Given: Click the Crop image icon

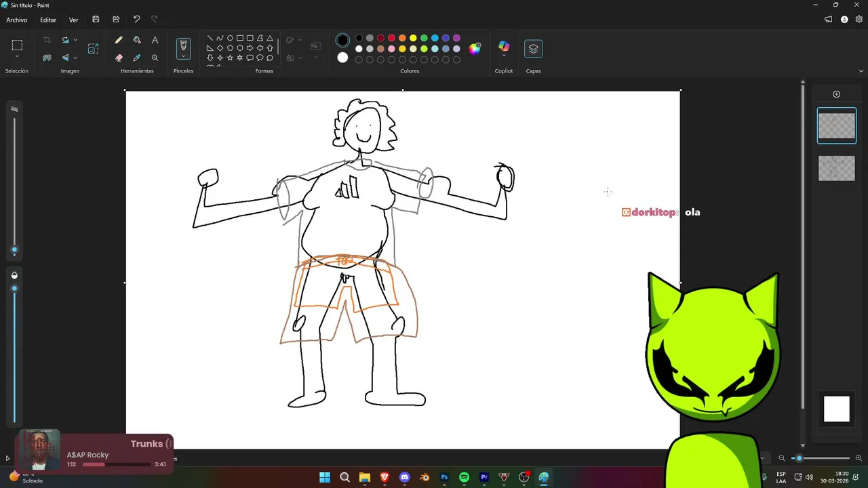Looking at the screenshot, I should [47, 40].
